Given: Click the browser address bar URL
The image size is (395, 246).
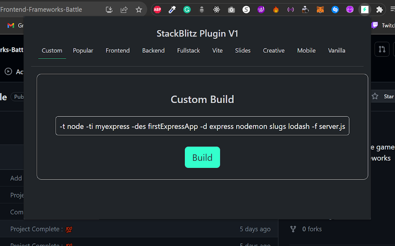Looking at the screenshot, I should [x=41, y=10].
